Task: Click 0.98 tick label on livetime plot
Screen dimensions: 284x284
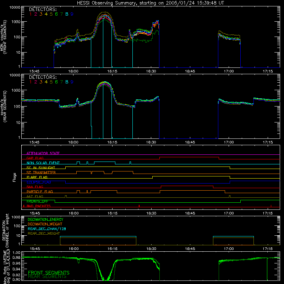Action: click(16, 257)
